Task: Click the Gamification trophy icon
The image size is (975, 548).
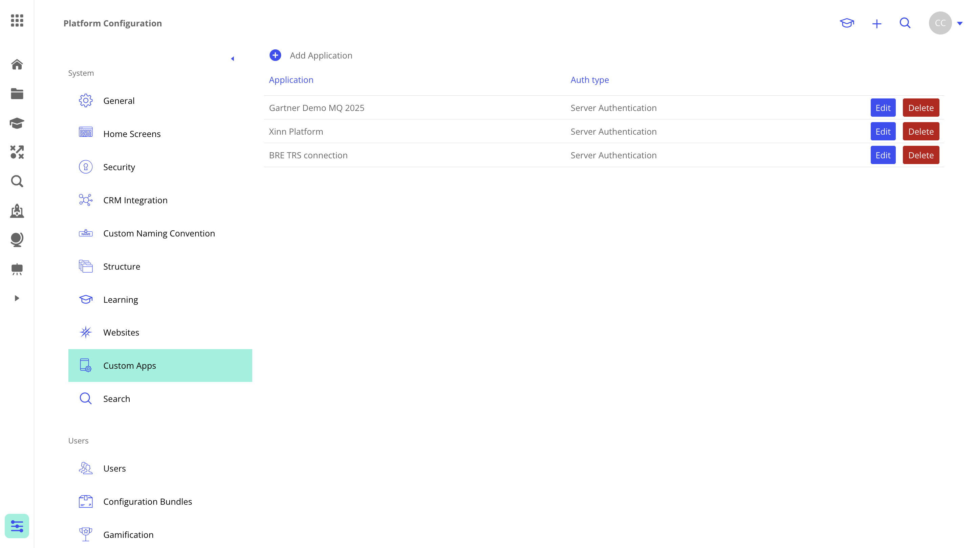Action: tap(86, 534)
